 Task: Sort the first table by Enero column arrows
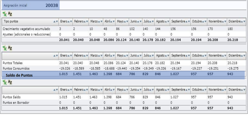click(70, 21)
